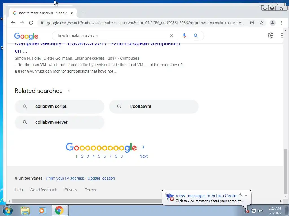Viewport: 289px width, 216px height.
Task: Open network tray icon
Action: pos(254,211)
